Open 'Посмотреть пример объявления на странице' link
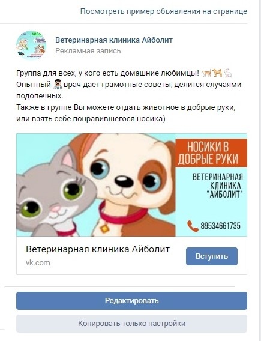The height and width of the screenshot is (341, 261). [x=164, y=11]
